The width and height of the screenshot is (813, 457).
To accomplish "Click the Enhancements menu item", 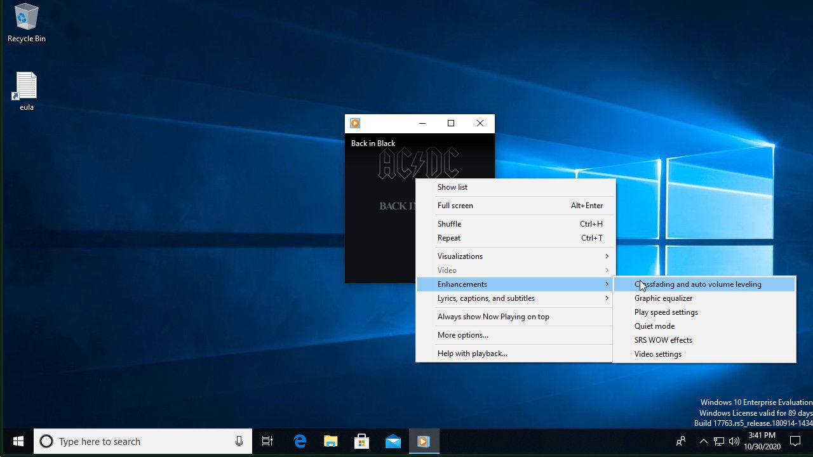I will (516, 284).
